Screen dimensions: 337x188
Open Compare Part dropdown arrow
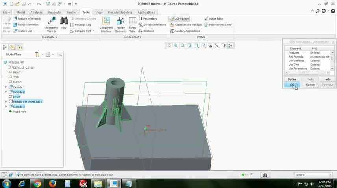[93, 31]
